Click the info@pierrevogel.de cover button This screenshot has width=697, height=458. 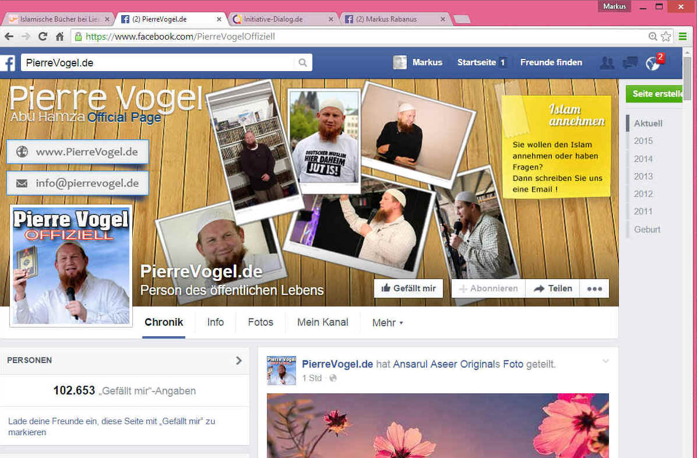pyautogui.click(x=78, y=183)
